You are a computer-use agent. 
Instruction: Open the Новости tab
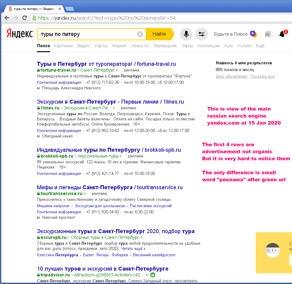point(140,46)
